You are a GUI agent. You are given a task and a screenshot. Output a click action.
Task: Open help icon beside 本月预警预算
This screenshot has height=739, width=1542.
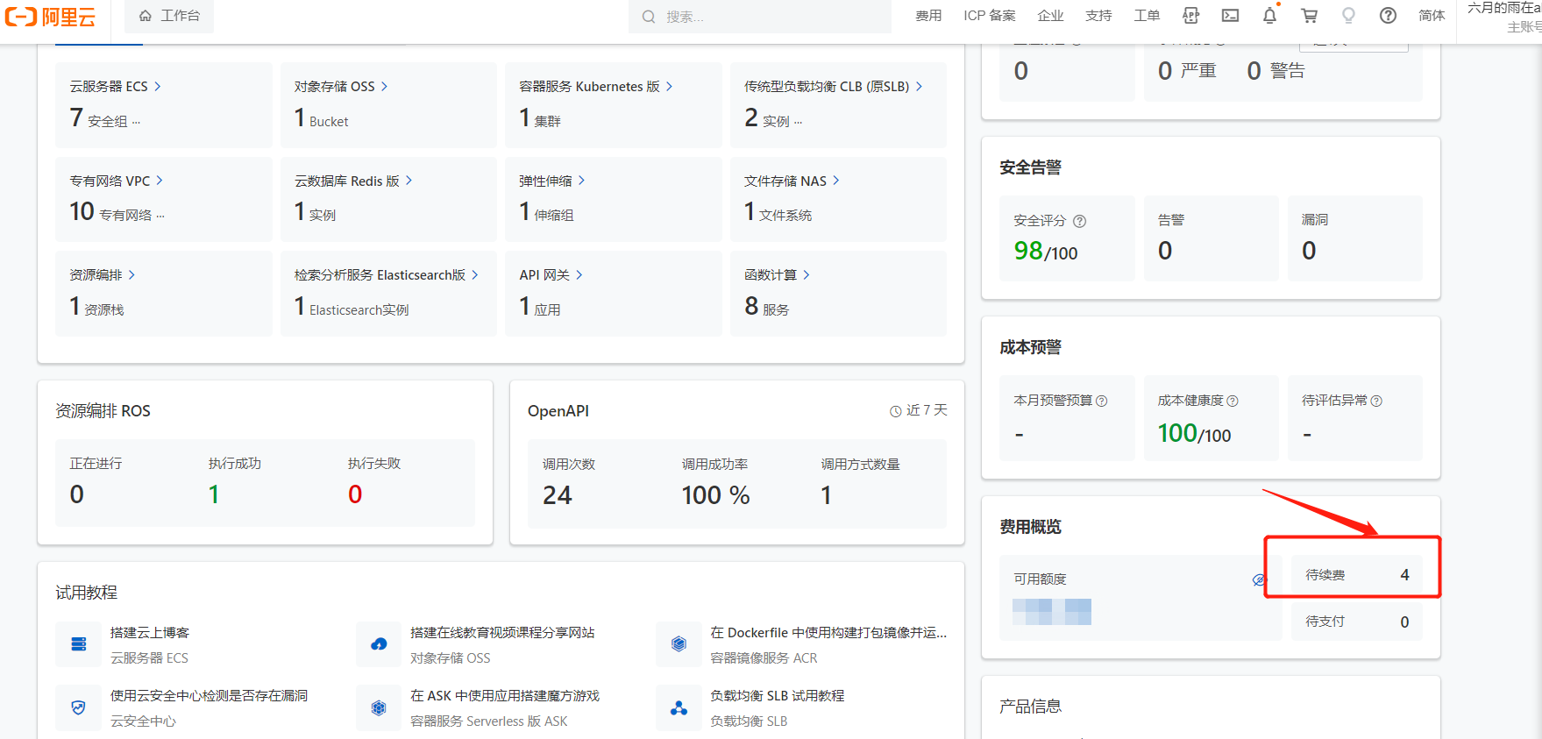point(1102,401)
